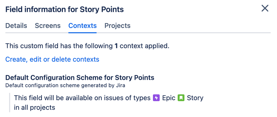Open the Create, edit or delete contexts link
Image resolution: width=277 pixels, height=117 pixels.
[x=52, y=59]
